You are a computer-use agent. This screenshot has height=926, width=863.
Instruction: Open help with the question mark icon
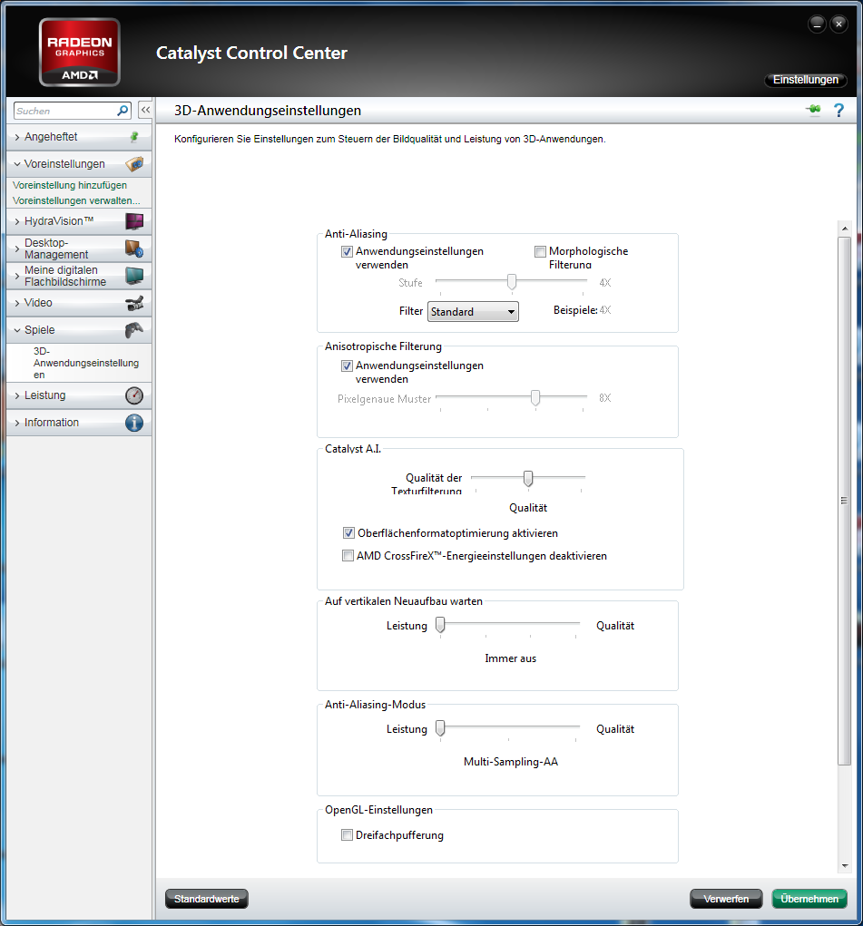tap(838, 111)
